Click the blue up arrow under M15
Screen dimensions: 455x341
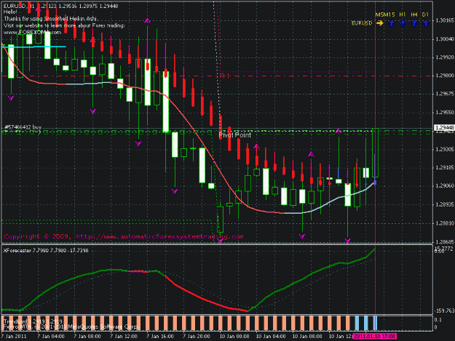[392, 23]
